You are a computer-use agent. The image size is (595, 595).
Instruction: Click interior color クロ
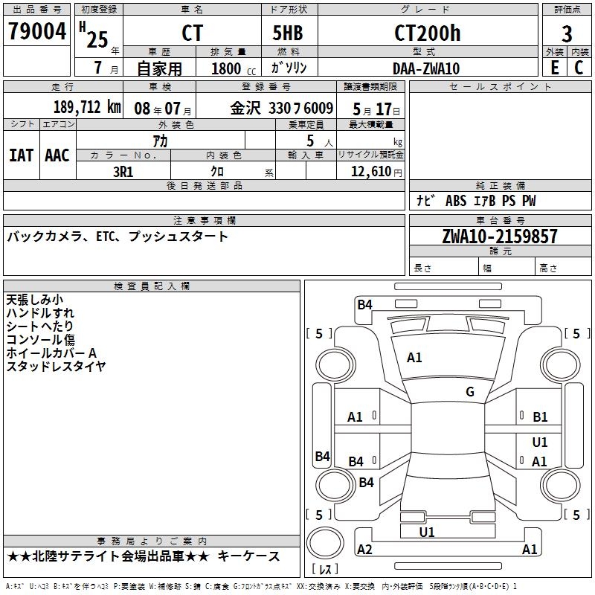[217, 172]
